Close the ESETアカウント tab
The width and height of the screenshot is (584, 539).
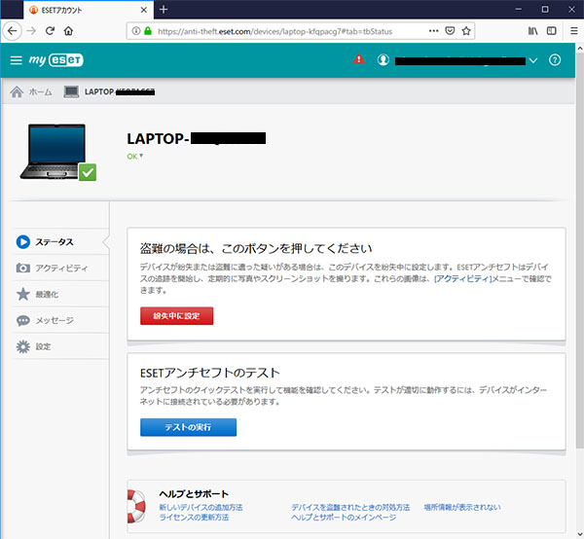144,10
